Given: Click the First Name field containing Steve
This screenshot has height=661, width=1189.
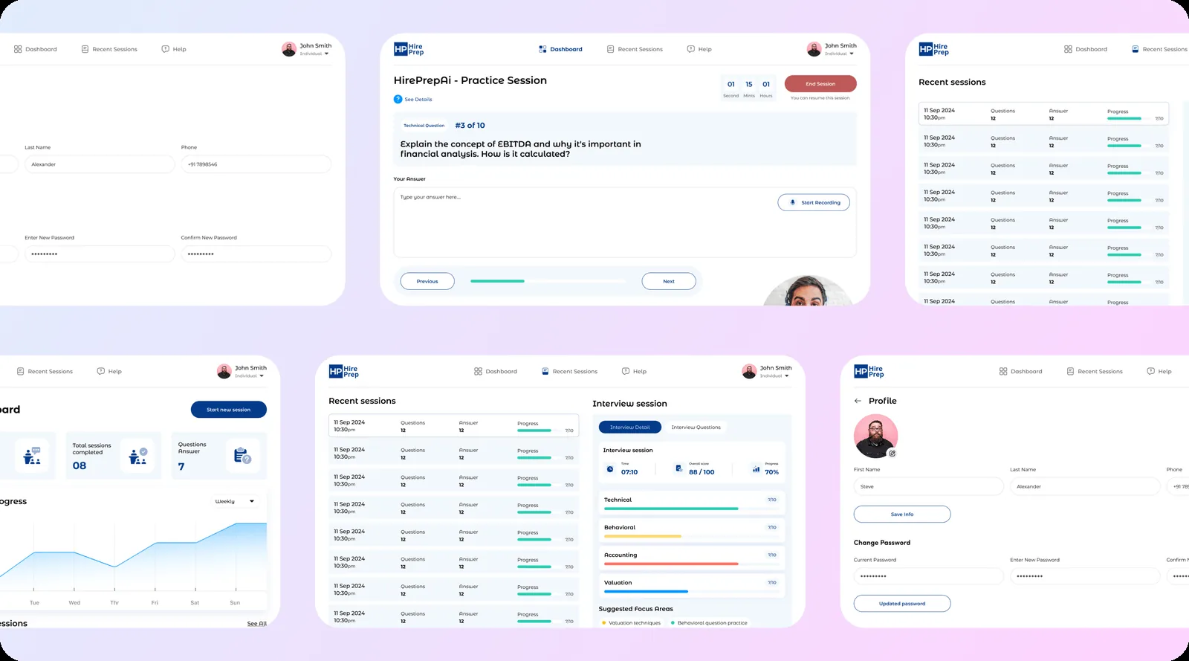Looking at the screenshot, I should coord(929,486).
